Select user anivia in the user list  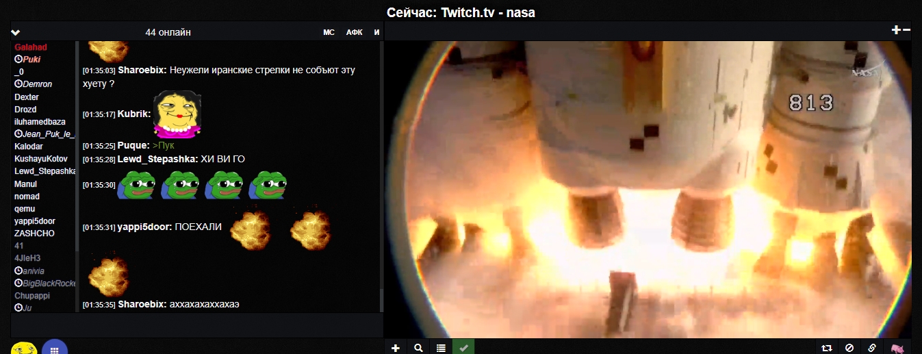(34, 271)
